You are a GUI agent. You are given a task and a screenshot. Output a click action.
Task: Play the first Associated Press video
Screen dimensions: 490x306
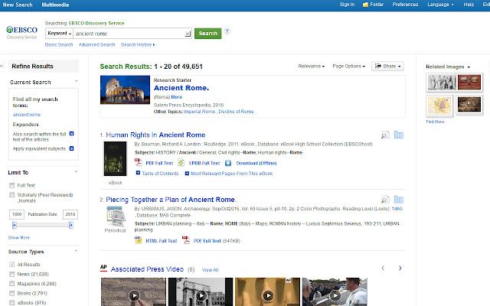(x=135, y=295)
